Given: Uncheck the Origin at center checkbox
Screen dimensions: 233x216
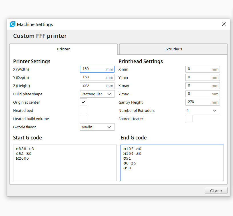Looking at the screenshot, I should point(83,102).
